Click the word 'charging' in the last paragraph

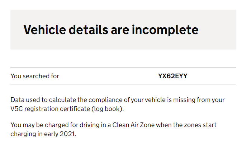(x=24, y=135)
